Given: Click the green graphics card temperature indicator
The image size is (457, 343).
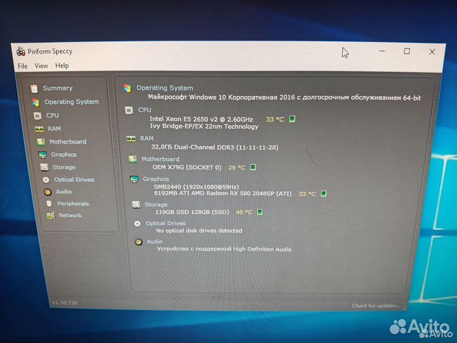Looking at the screenshot, I should [x=324, y=194].
